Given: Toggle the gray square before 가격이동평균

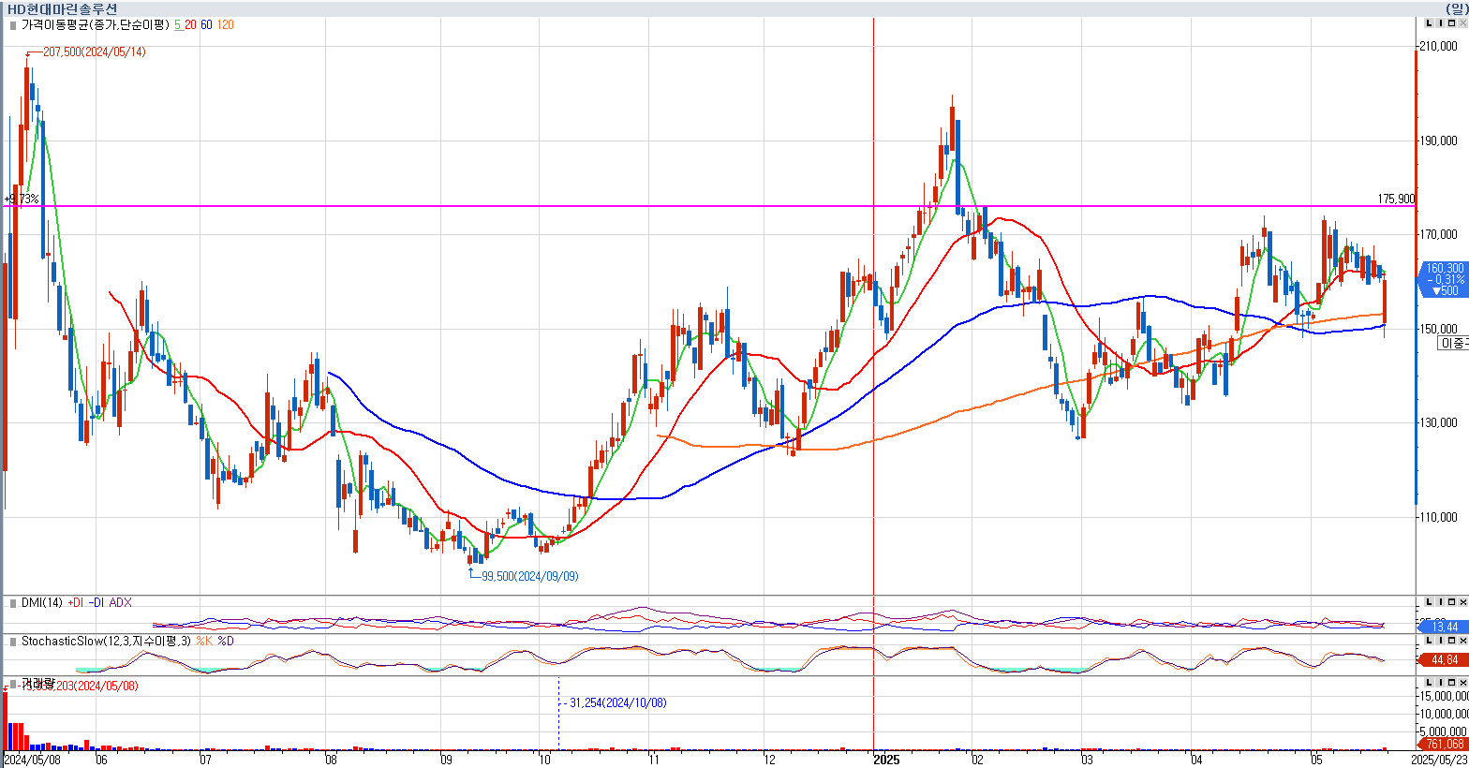Looking at the screenshot, I should (12, 25).
